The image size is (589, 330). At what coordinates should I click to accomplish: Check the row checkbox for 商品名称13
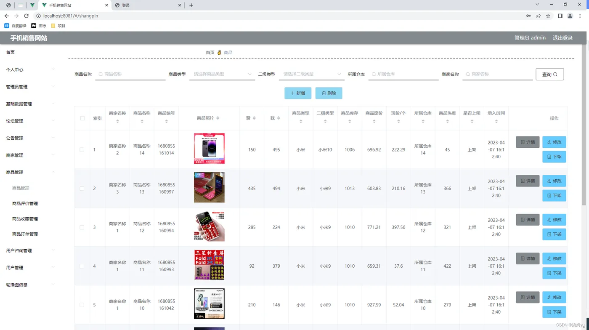pos(82,189)
